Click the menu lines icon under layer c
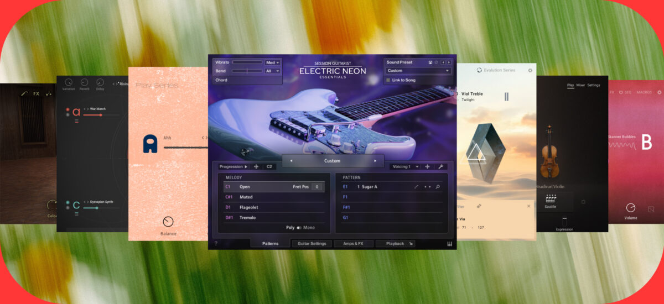The width and height of the screenshot is (664, 304). click(77, 213)
